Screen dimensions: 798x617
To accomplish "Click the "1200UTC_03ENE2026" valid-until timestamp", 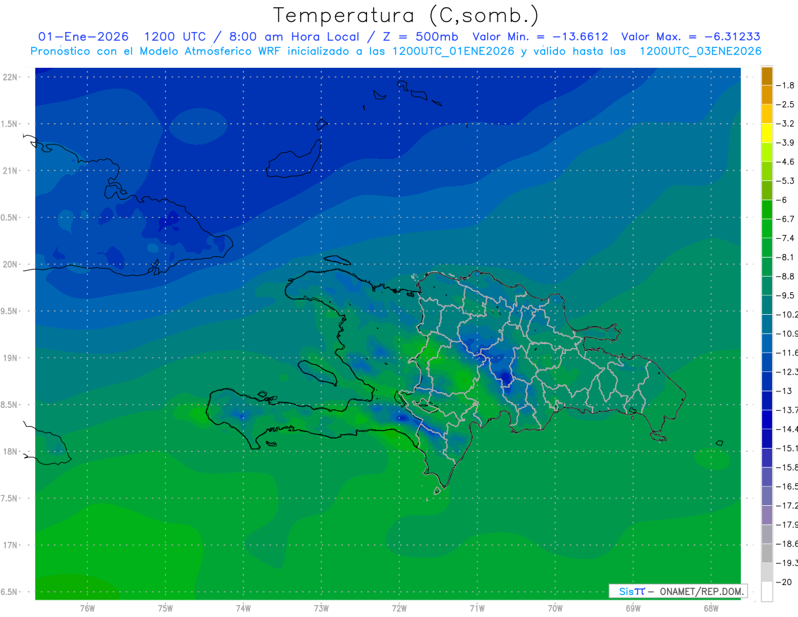I will [700, 51].
